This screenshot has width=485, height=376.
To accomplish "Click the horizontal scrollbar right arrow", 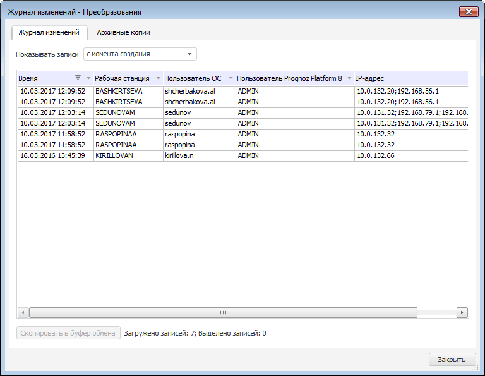I will point(462,312).
